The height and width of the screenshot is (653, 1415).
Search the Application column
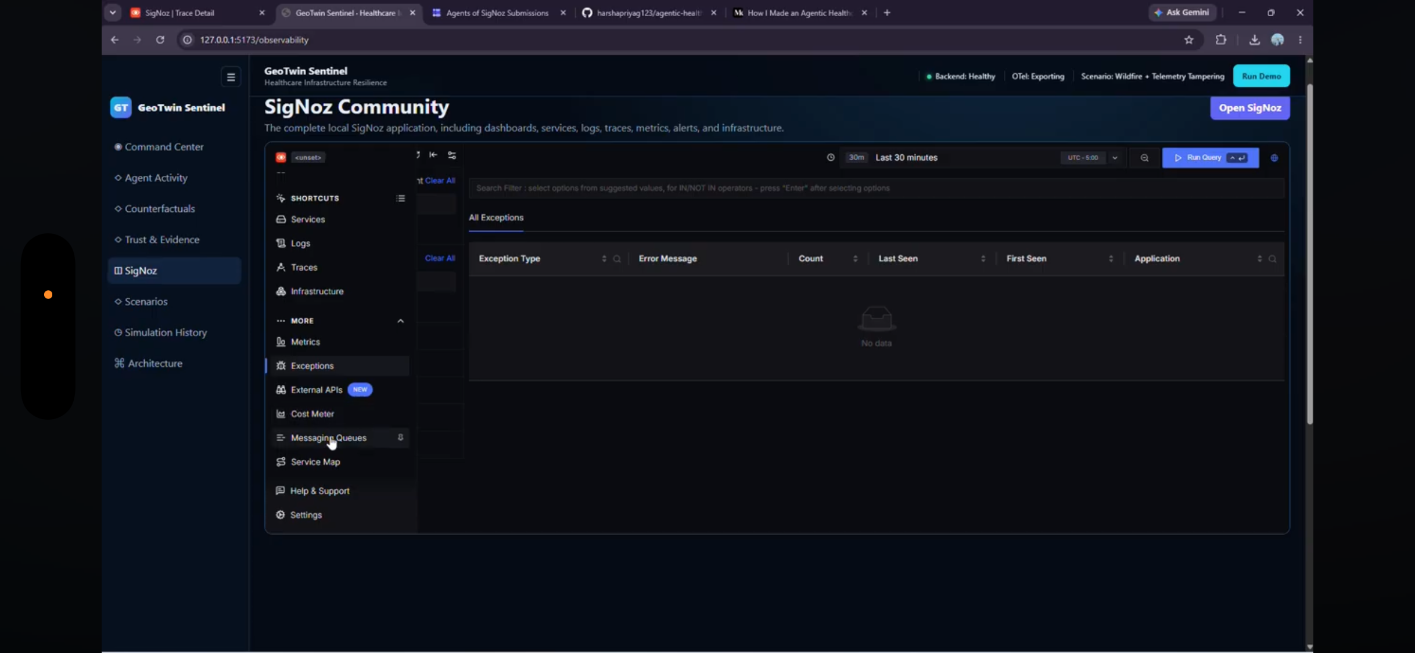1273,259
